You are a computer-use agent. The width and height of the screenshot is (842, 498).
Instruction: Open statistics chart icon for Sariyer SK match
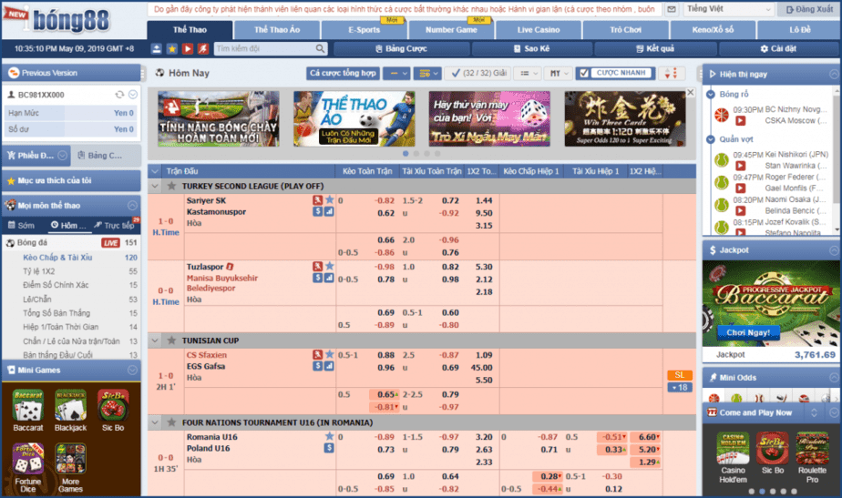pyautogui.click(x=329, y=212)
